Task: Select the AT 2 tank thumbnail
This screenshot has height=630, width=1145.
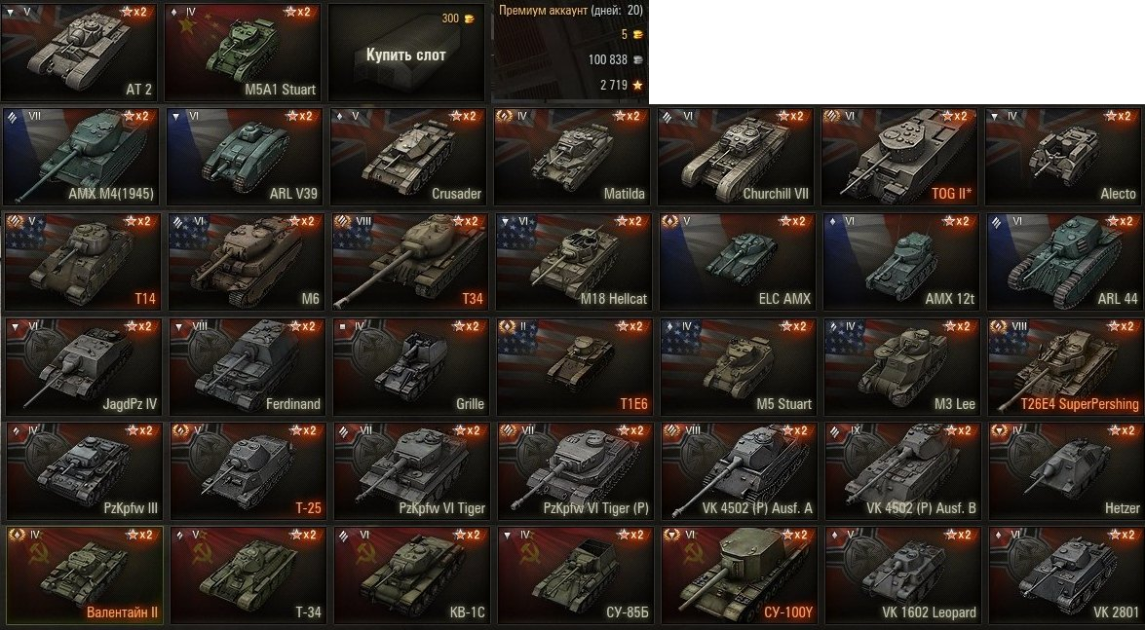Action: click(79, 52)
